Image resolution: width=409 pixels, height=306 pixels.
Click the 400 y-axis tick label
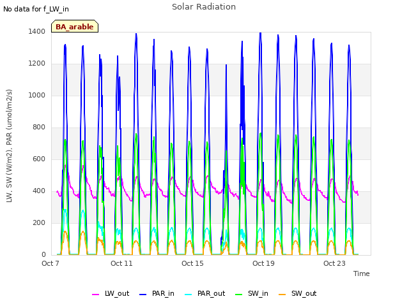pos(39,191)
